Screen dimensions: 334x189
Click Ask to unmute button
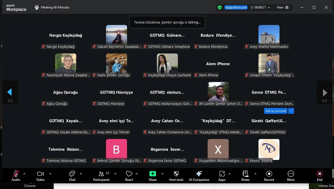point(276,111)
